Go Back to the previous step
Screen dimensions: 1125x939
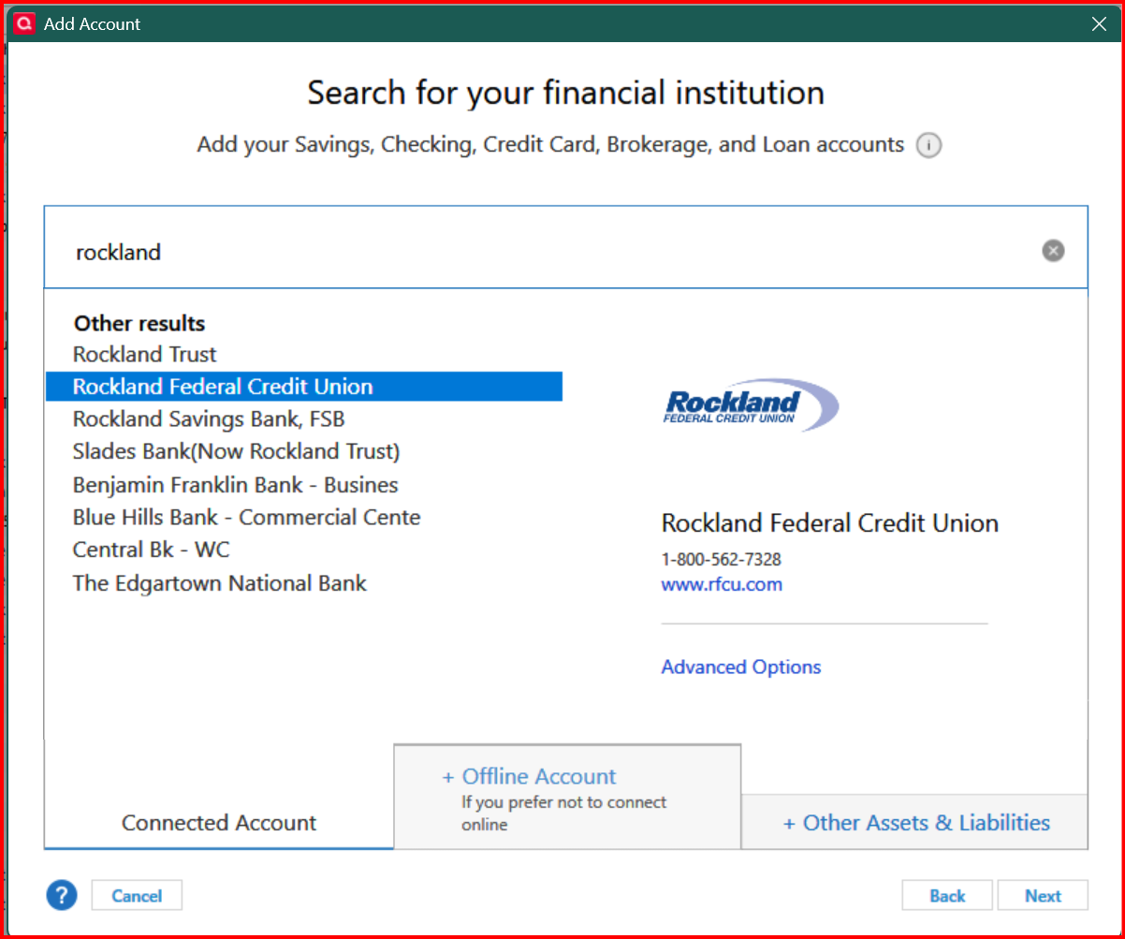(947, 896)
